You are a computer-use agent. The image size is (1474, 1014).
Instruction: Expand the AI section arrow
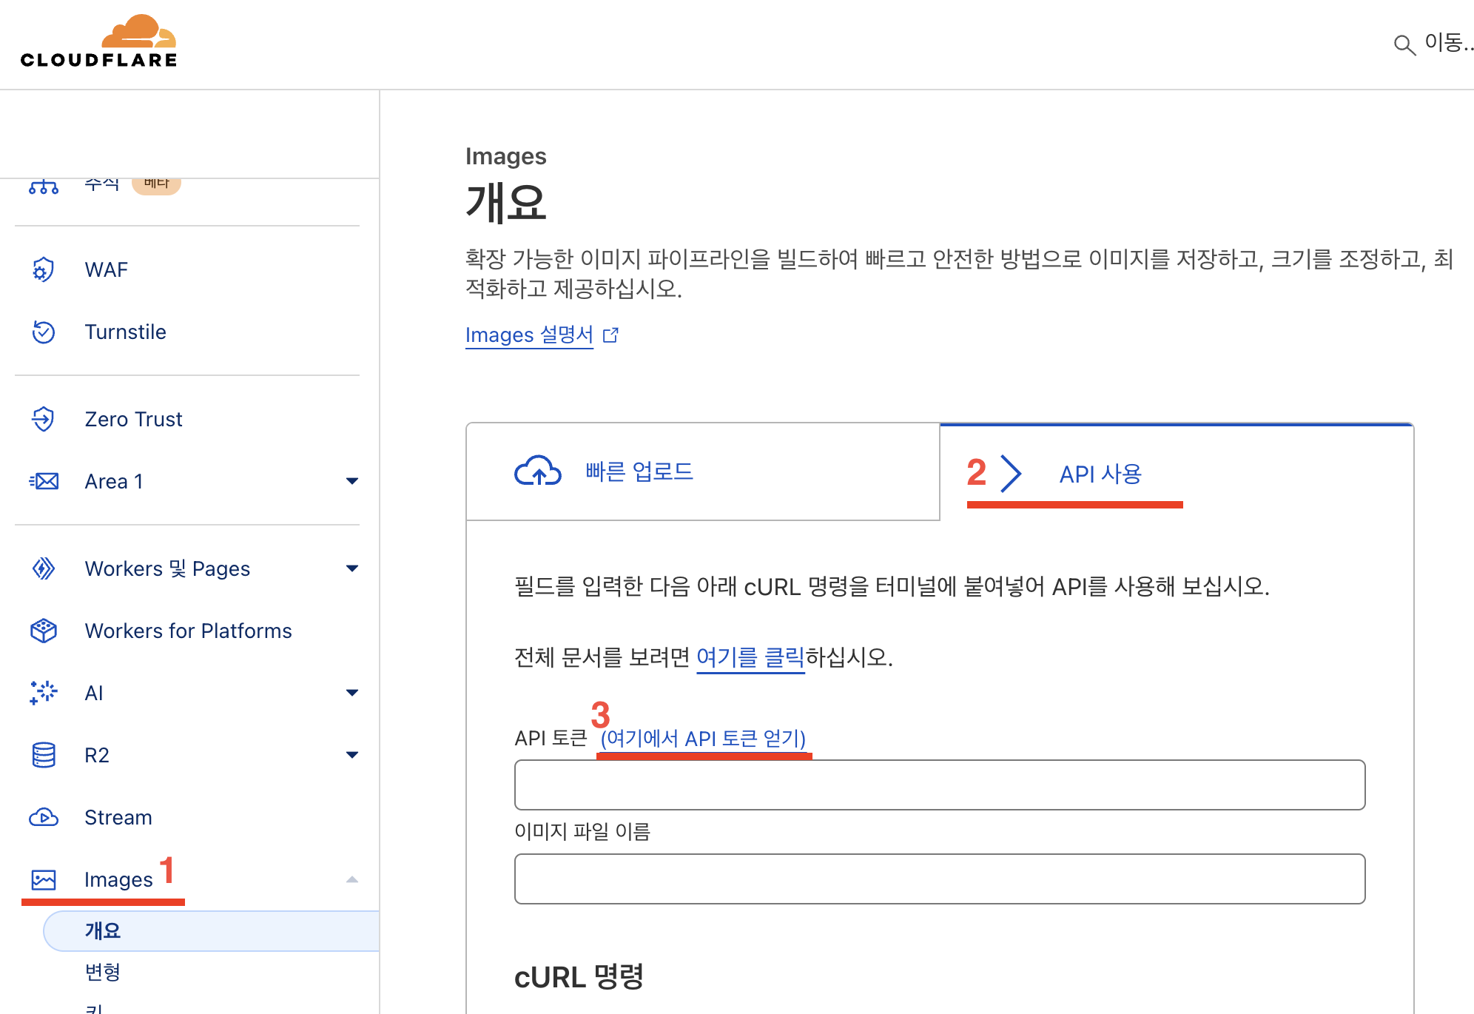click(x=352, y=693)
